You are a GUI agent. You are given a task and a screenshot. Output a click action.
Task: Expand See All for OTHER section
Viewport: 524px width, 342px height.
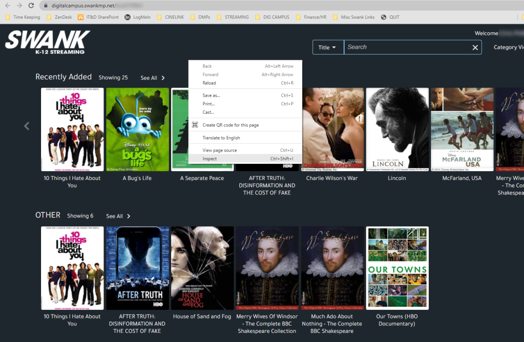(118, 216)
